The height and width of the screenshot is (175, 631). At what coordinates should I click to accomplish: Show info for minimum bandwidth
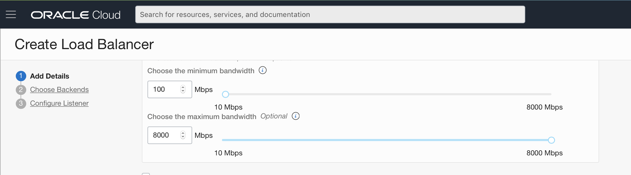coord(262,71)
